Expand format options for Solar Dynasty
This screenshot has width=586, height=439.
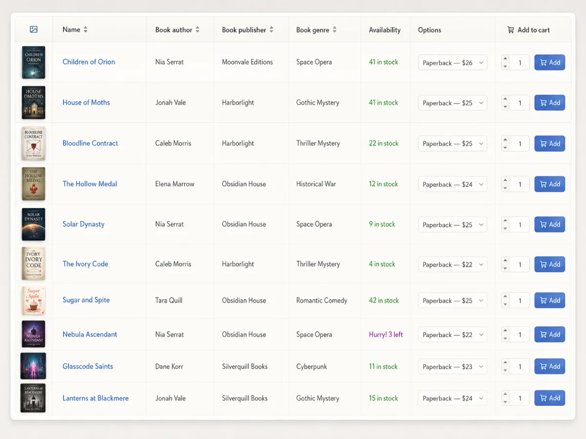[x=453, y=225]
